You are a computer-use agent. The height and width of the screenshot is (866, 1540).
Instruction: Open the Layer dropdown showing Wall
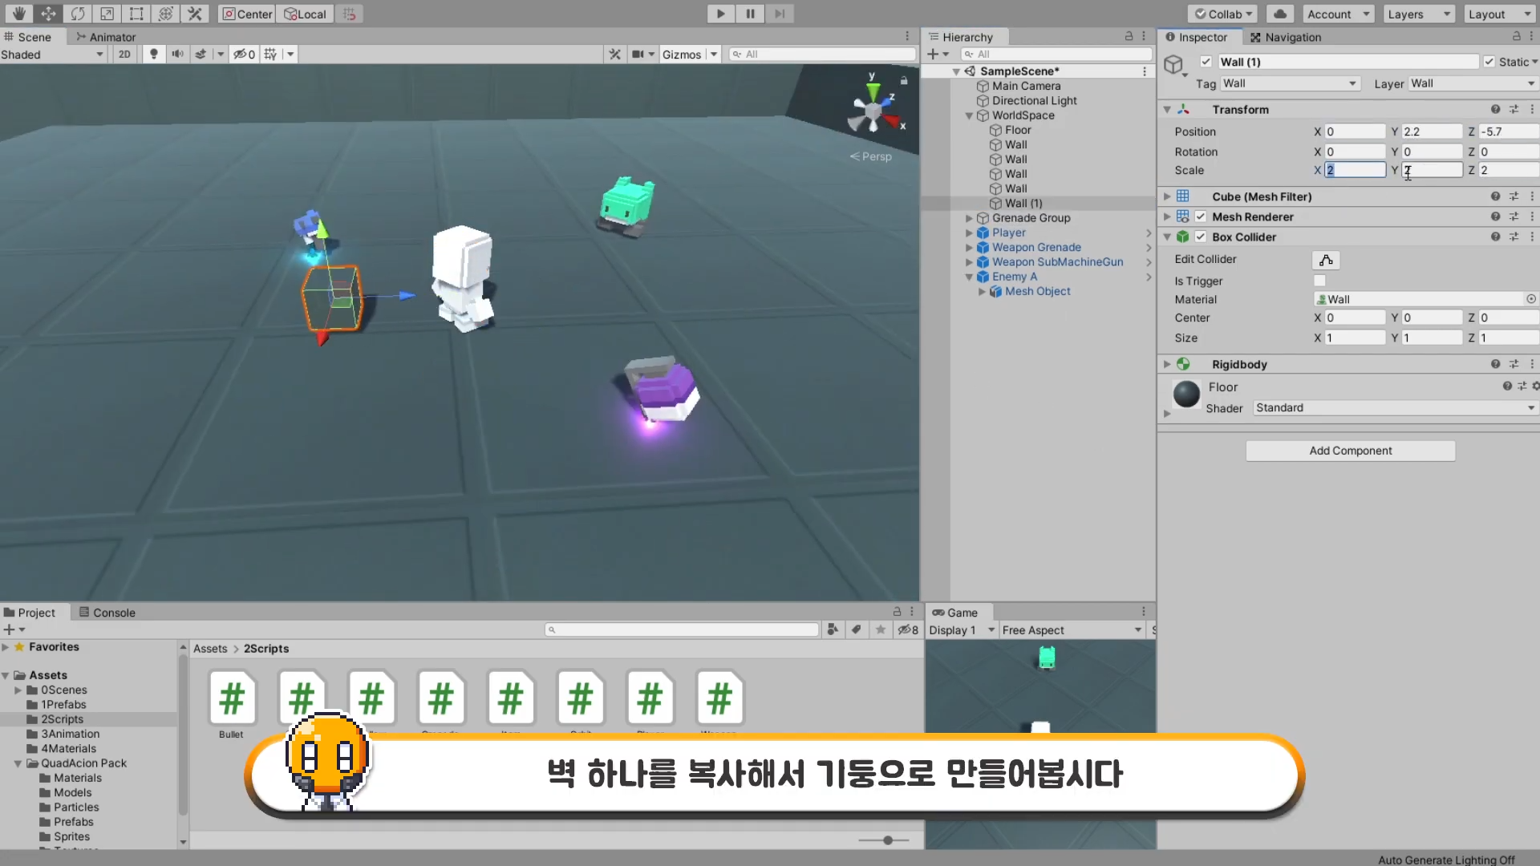coord(1472,83)
